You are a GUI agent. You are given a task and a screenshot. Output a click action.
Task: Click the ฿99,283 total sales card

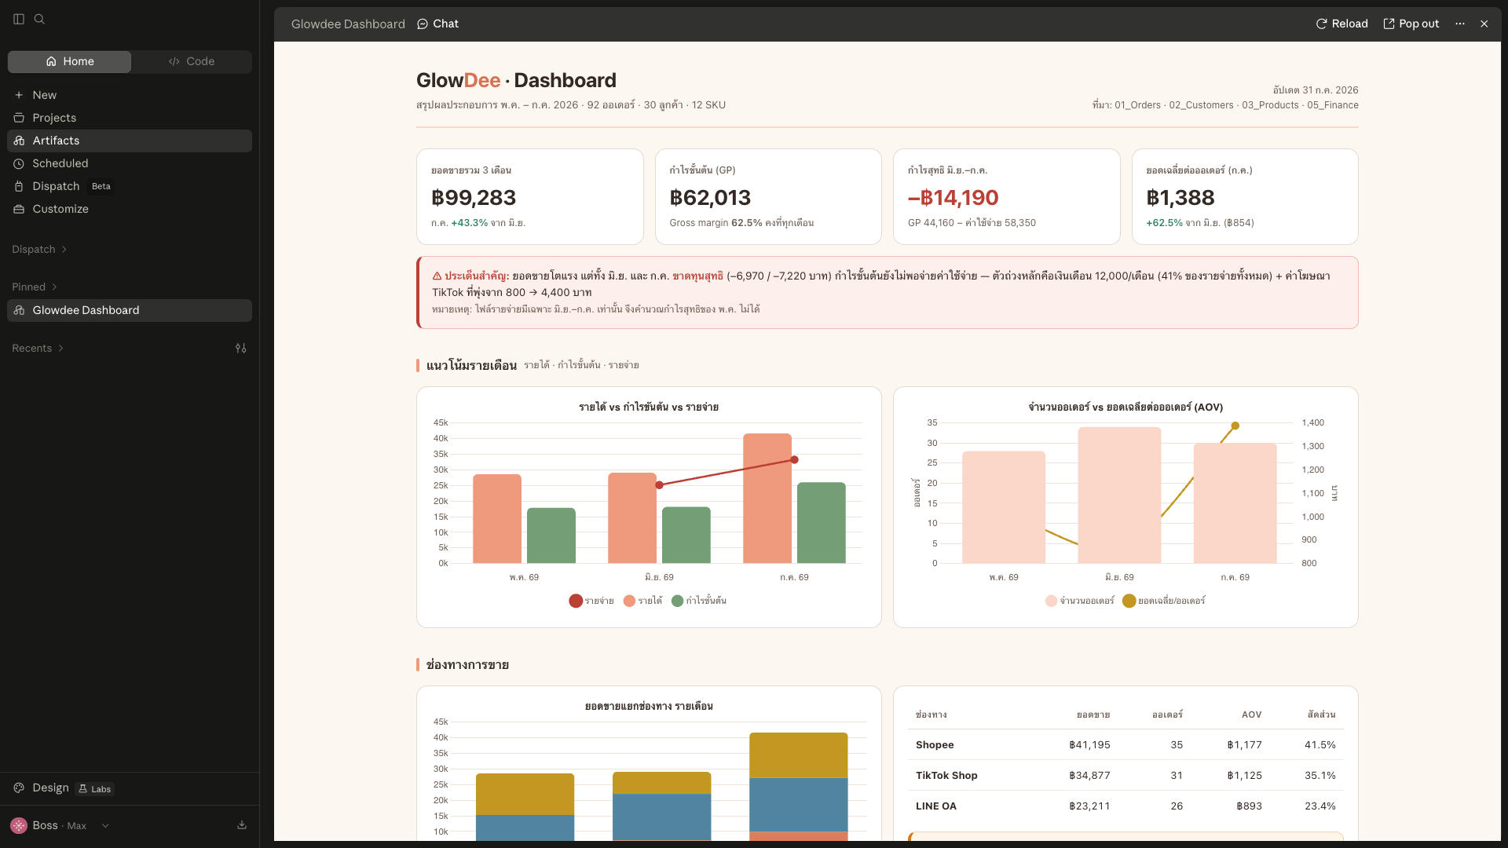pyautogui.click(x=530, y=197)
